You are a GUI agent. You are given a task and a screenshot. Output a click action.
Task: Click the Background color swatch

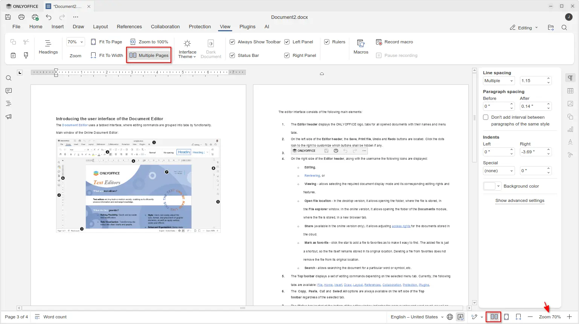[489, 186]
